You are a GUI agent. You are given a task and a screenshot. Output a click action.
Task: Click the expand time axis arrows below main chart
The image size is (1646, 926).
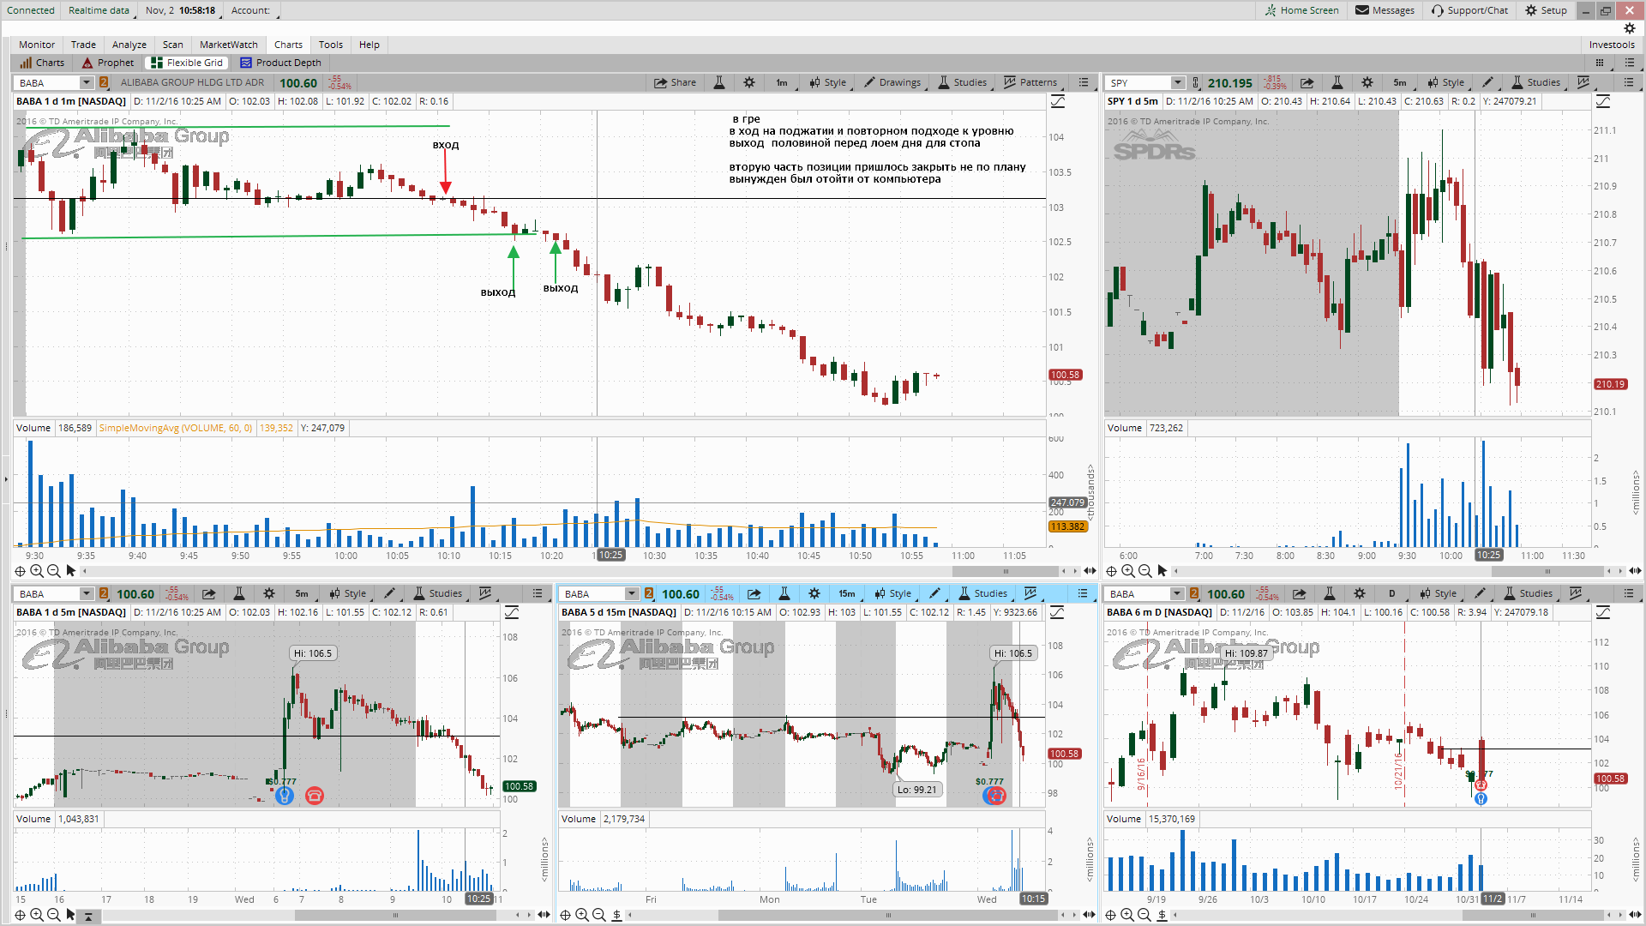pos(1090,570)
